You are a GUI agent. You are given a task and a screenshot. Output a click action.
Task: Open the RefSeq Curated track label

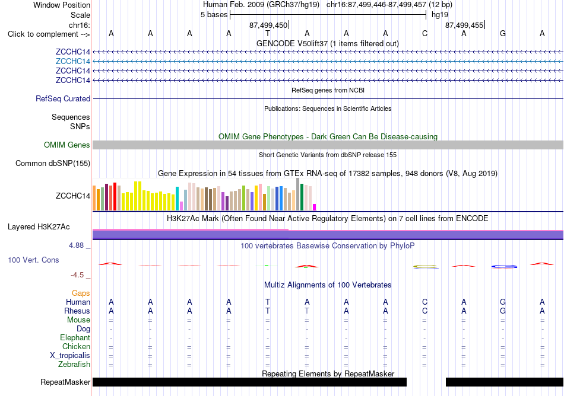62,99
